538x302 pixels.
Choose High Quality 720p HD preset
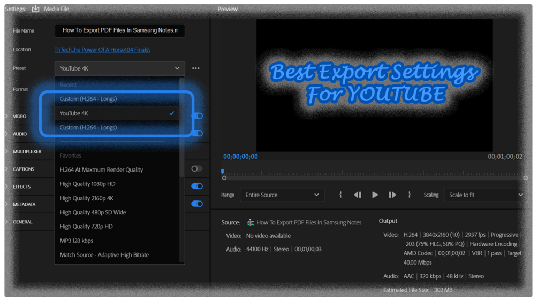[x=117, y=226]
